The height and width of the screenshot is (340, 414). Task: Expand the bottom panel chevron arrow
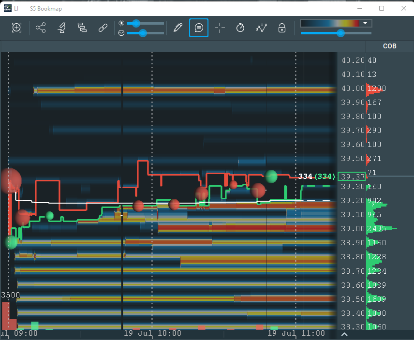(x=344, y=335)
